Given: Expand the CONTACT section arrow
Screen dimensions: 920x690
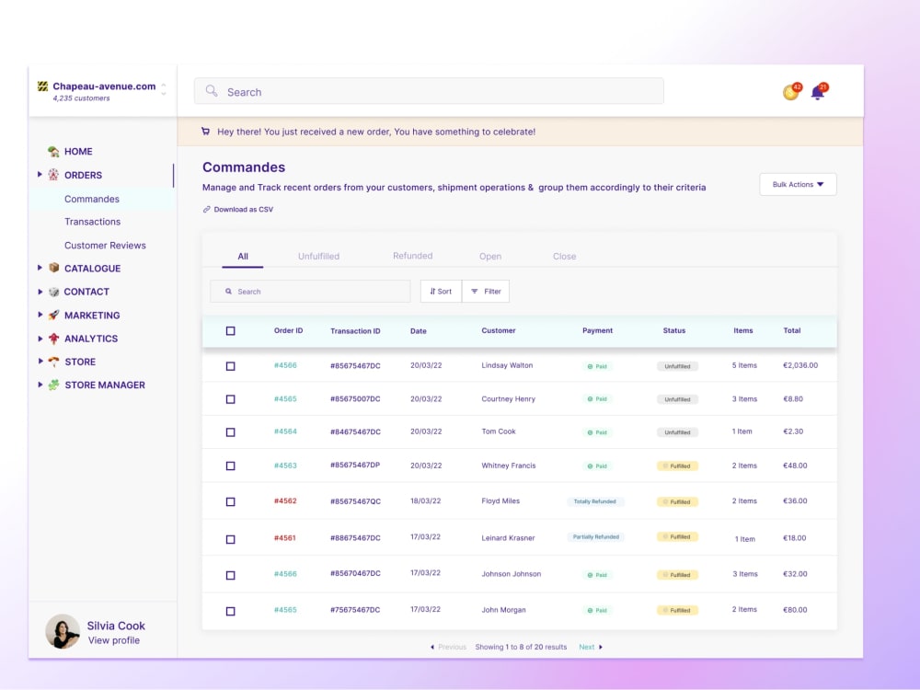Looking at the screenshot, I should (x=40, y=292).
